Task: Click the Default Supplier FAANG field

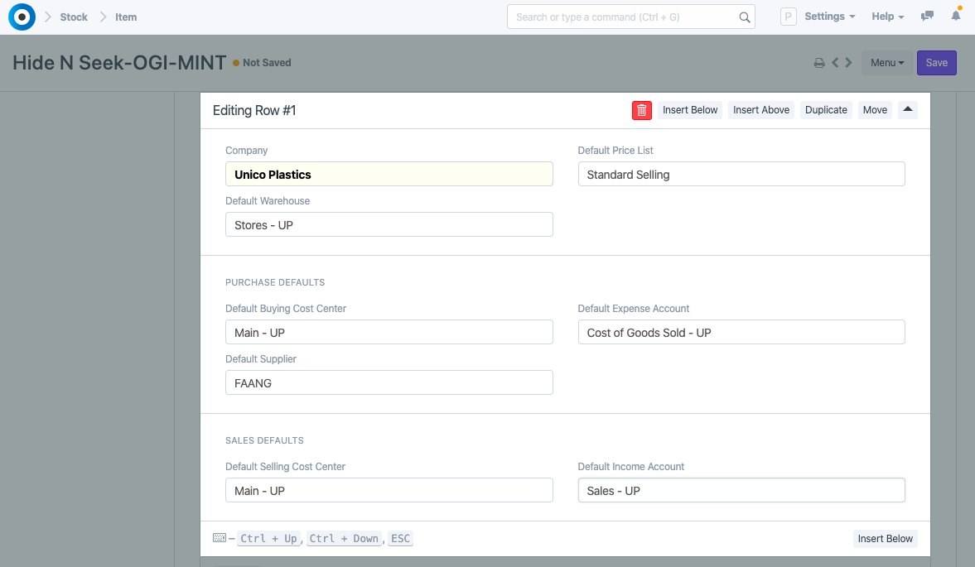Action: tap(389, 382)
